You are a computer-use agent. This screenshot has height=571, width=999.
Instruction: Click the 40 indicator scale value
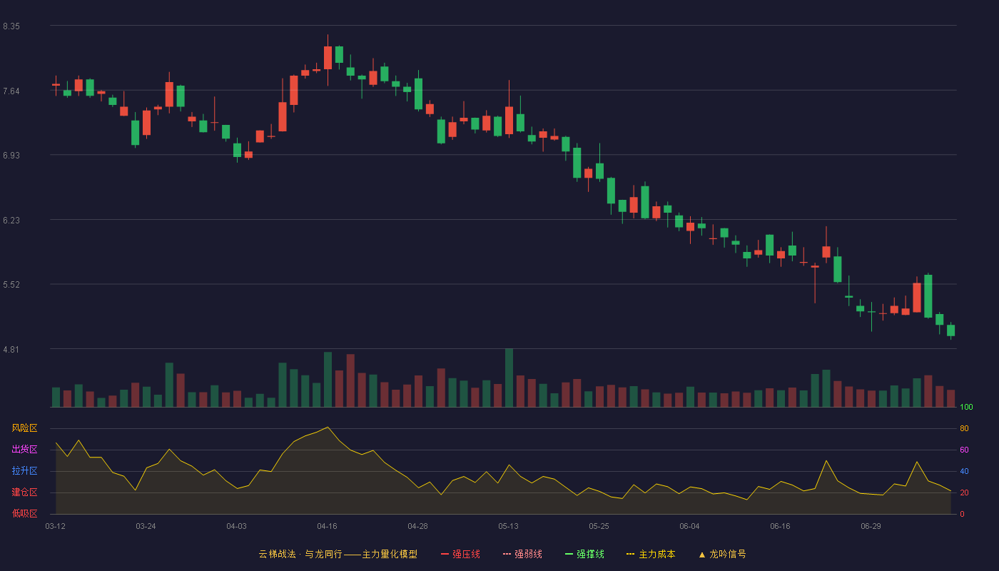(x=964, y=471)
